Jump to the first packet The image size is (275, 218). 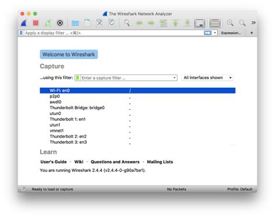175,23
